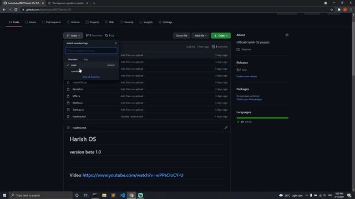
Task: Open Visual Studio Code from taskbar
Action: tap(122, 195)
